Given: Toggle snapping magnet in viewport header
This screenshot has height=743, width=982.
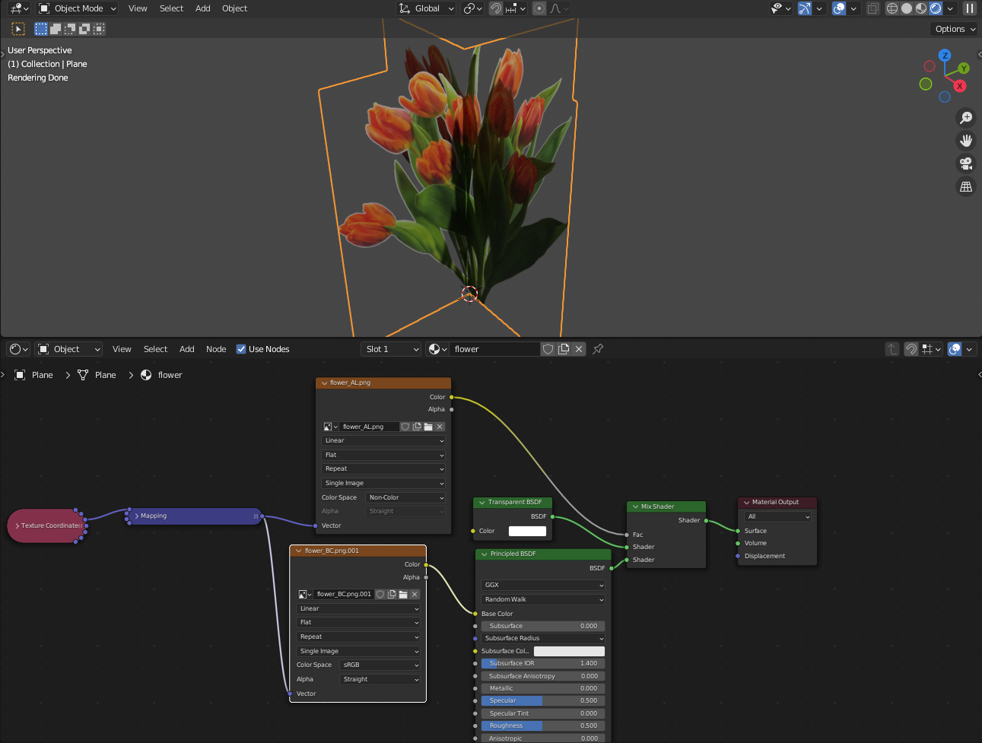Looking at the screenshot, I should (496, 8).
